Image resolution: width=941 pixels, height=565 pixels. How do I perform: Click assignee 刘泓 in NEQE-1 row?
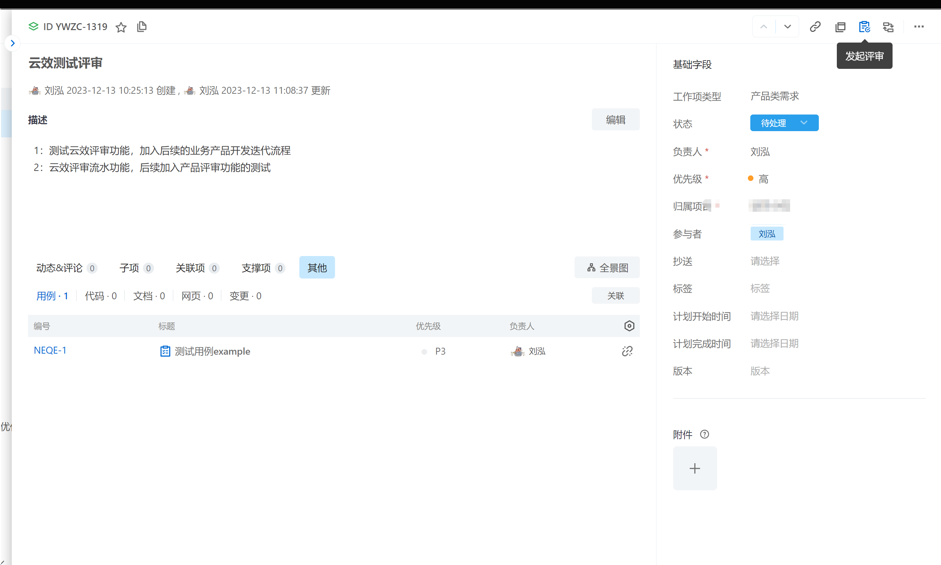tap(536, 351)
